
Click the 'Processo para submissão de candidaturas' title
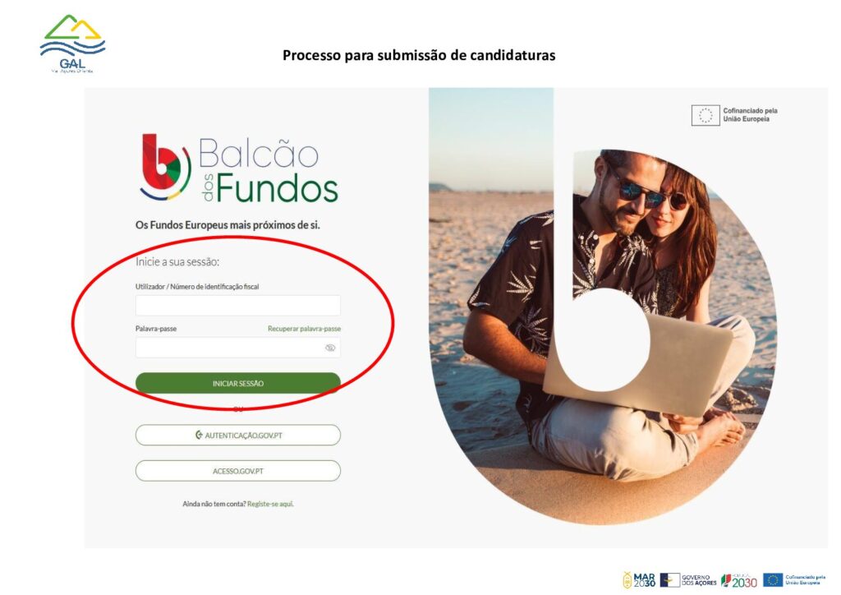click(419, 55)
